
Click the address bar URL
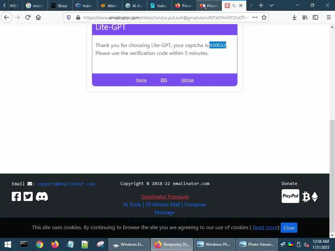[x=166, y=18]
